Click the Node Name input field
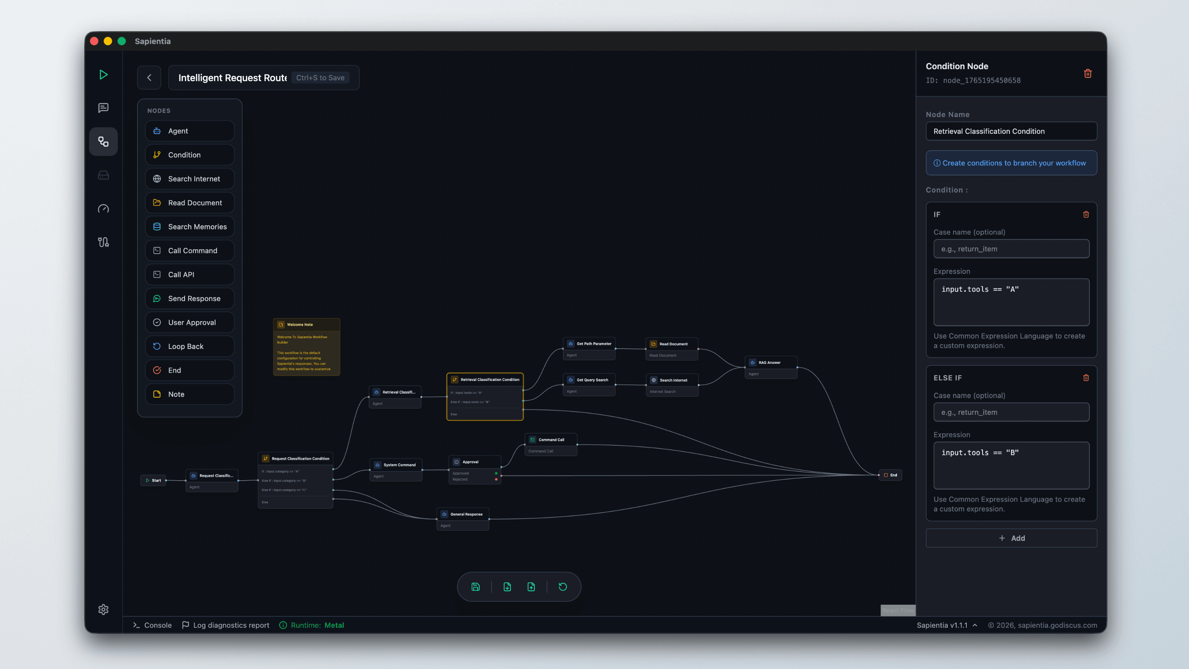The image size is (1189, 669). (1011, 131)
